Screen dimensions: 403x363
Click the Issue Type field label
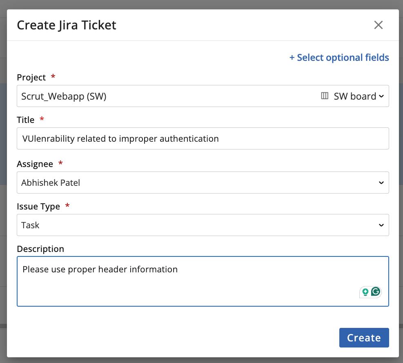(38, 207)
